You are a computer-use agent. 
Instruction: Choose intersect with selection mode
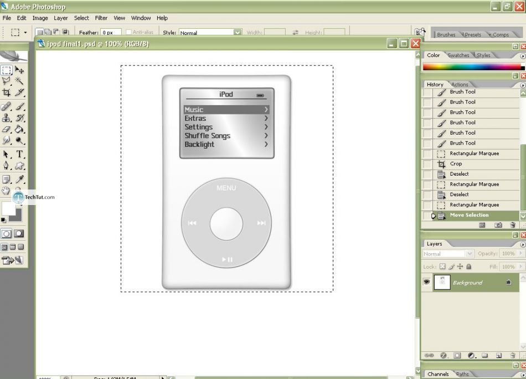point(65,32)
